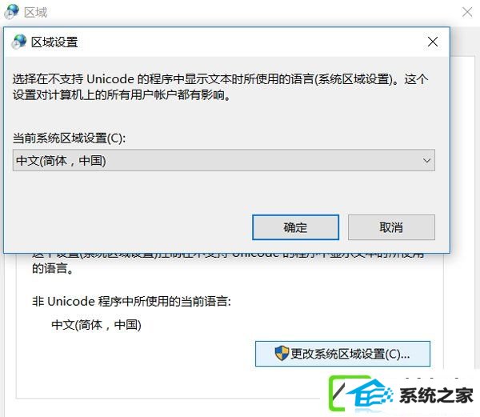
Task: Click the 区域 window title text
Action: [35, 13]
